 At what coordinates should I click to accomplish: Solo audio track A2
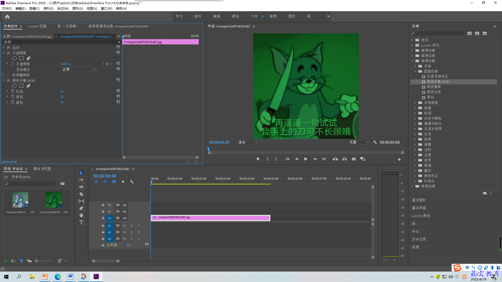[132, 232]
